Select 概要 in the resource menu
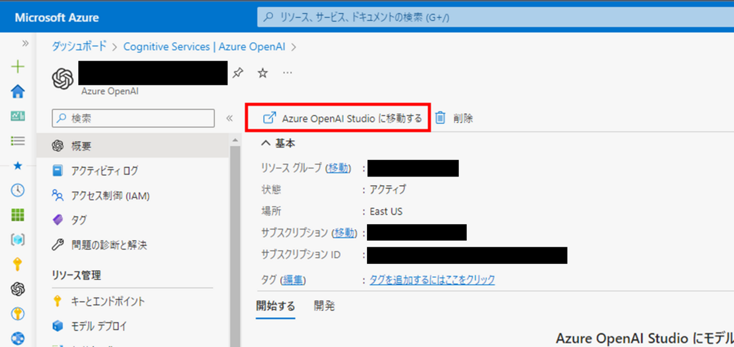This screenshot has width=734, height=347. pyautogui.click(x=133, y=146)
